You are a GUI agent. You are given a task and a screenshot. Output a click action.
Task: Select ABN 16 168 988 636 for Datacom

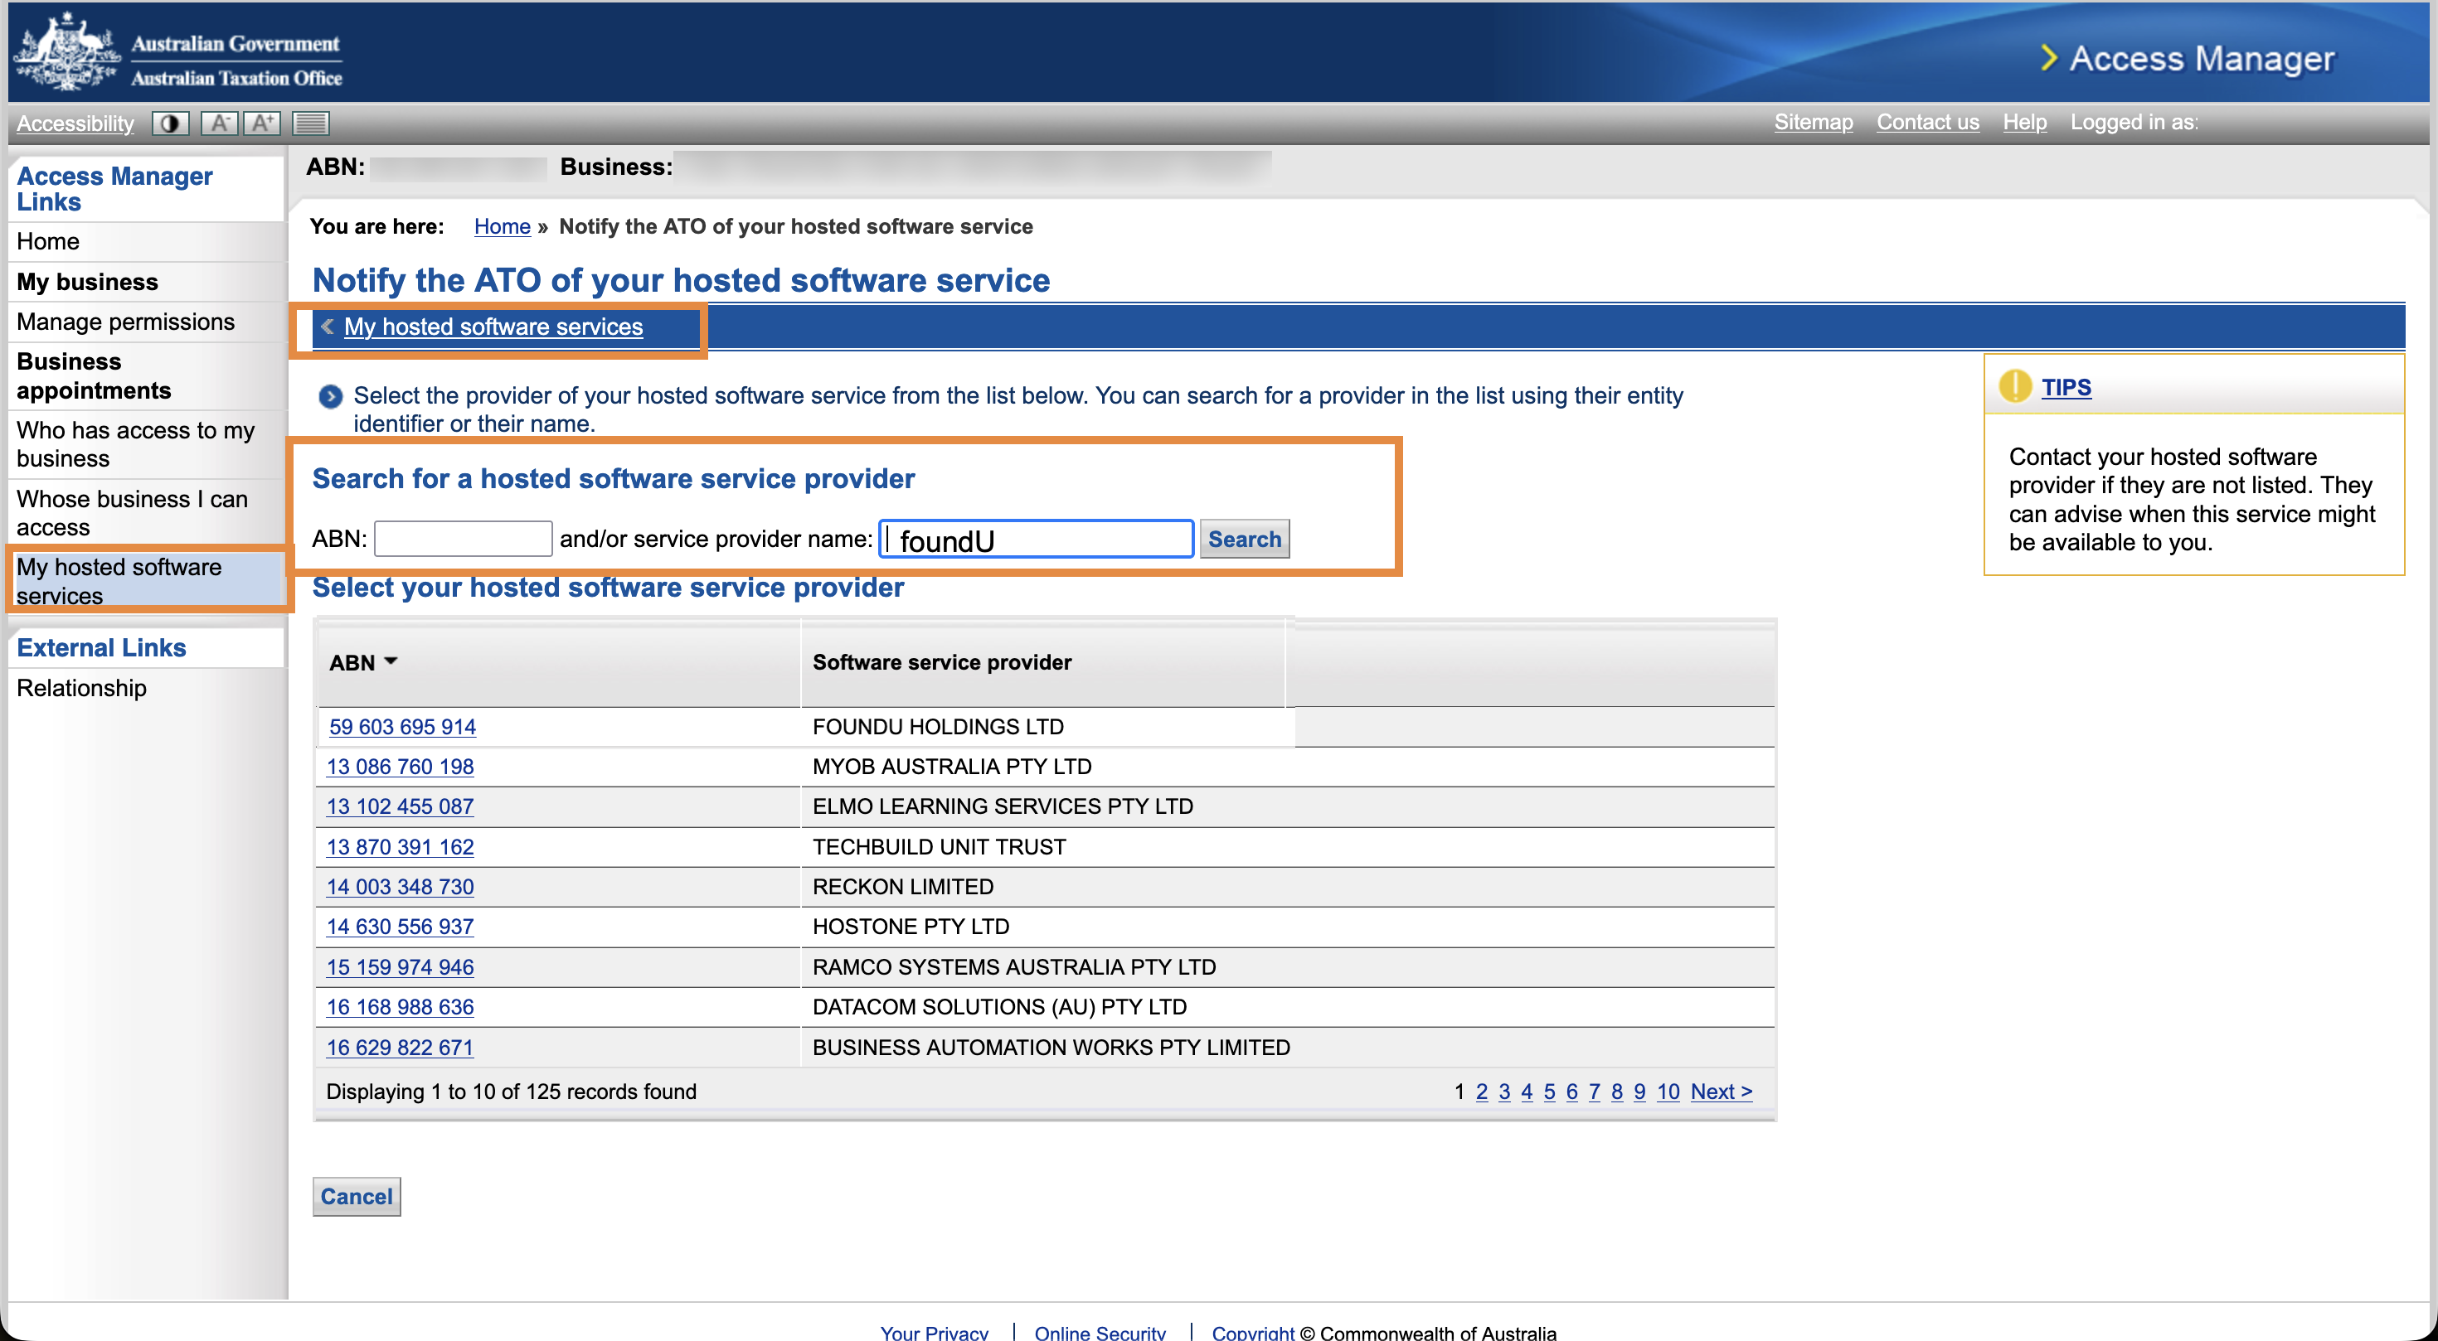tap(401, 1006)
